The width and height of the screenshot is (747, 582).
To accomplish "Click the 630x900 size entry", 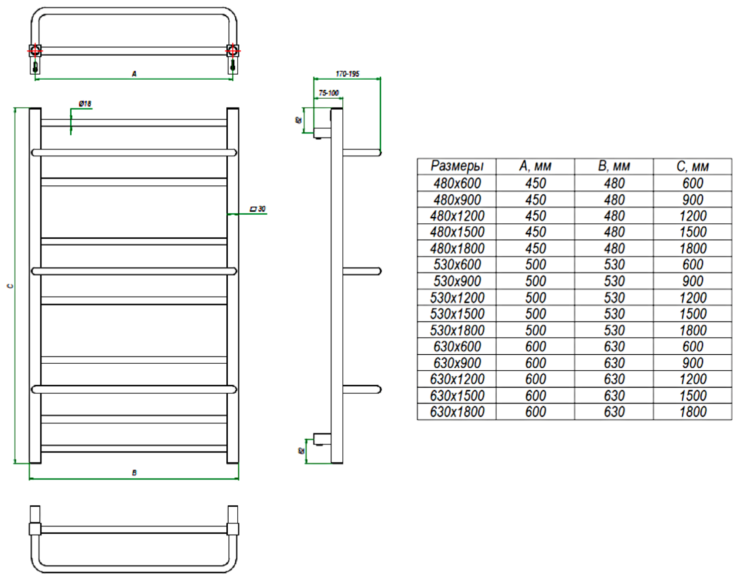I will point(456,363).
